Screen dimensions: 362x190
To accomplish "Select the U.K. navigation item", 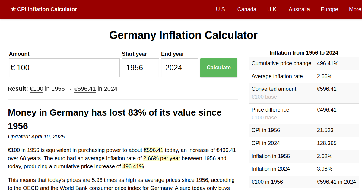I will (272, 9).
